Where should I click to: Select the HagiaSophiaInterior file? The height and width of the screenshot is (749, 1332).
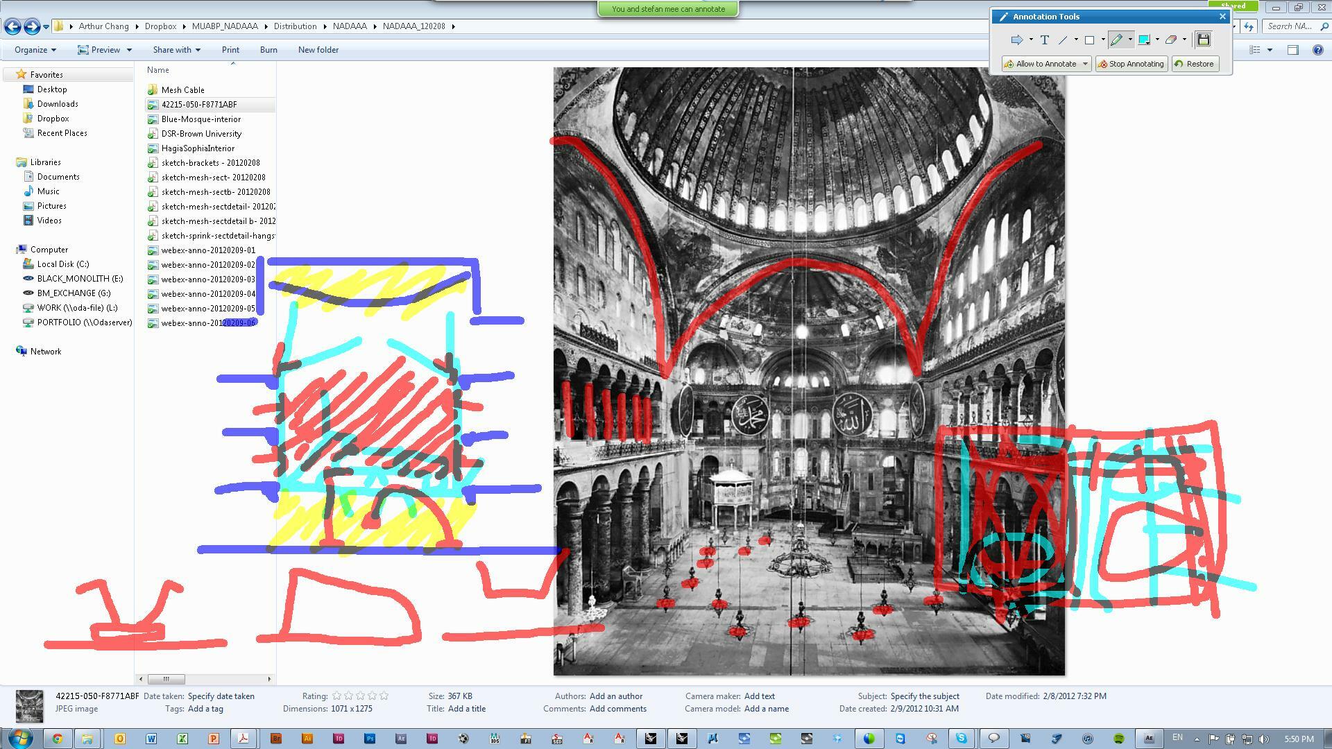(198, 148)
